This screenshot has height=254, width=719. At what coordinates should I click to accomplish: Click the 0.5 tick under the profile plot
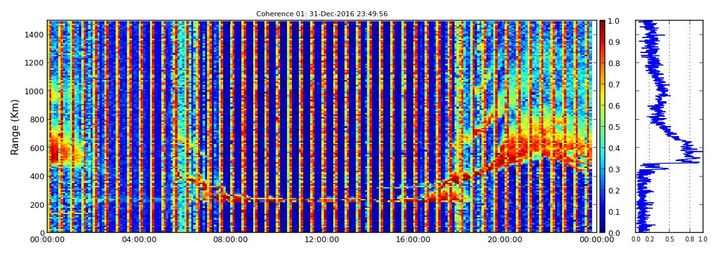click(x=670, y=240)
